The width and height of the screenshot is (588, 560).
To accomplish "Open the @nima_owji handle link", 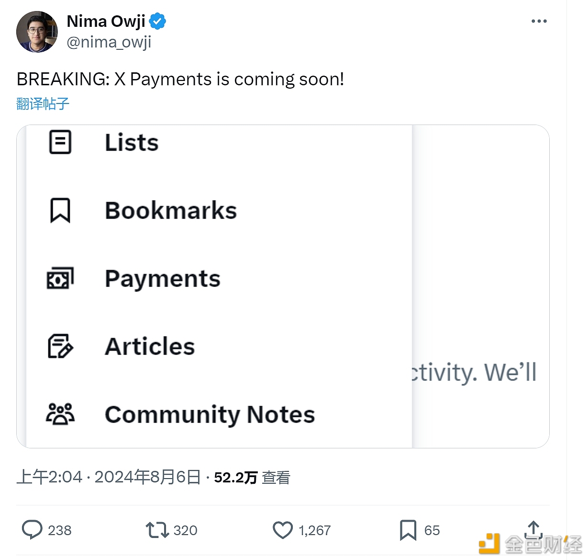I will click(x=109, y=42).
